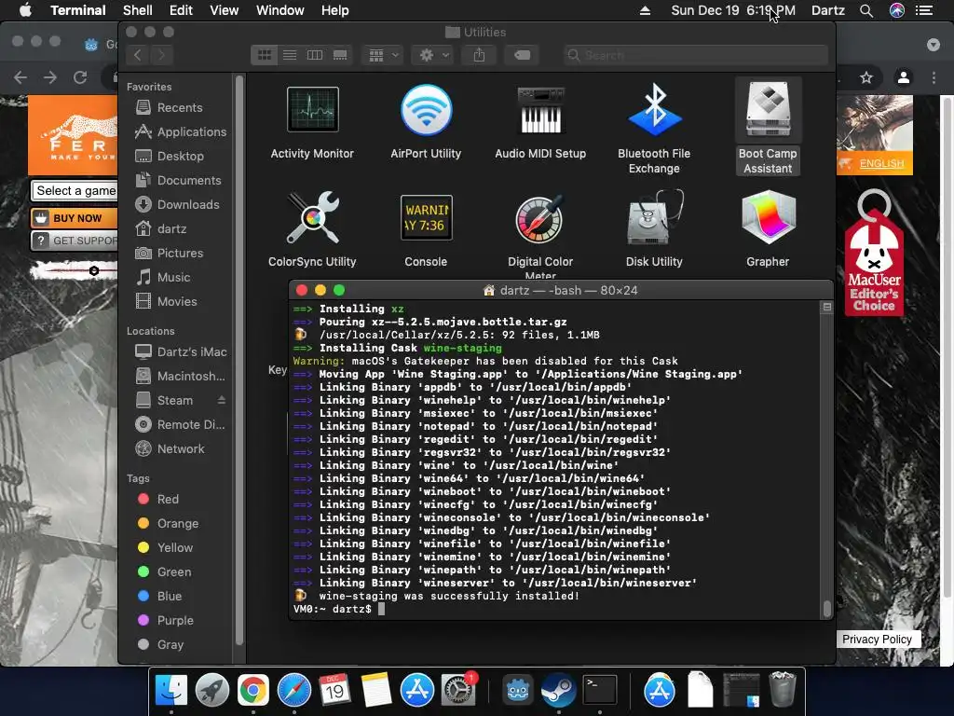Open Siri from menu bar
Screen dimensions: 954x716
point(897,10)
